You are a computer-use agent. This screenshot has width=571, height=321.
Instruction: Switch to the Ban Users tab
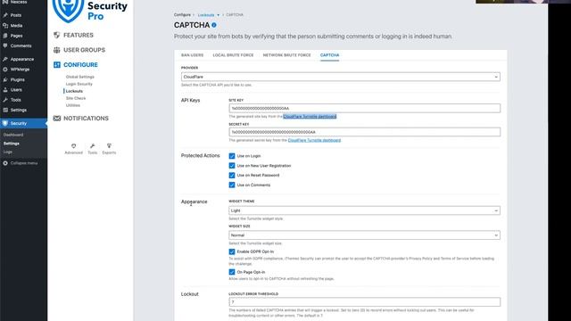[193, 55]
